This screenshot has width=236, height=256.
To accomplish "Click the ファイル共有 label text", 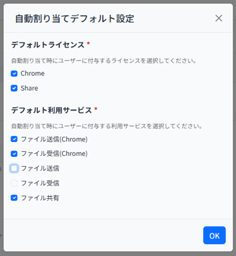I will tap(40, 198).
